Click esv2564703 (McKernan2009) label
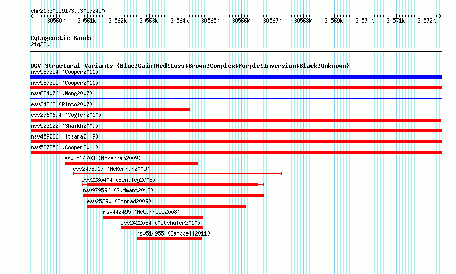The height and width of the screenshot is (274, 456). (x=102, y=158)
